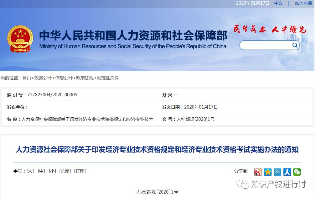Click inside the header search box

(x=266, y=45)
